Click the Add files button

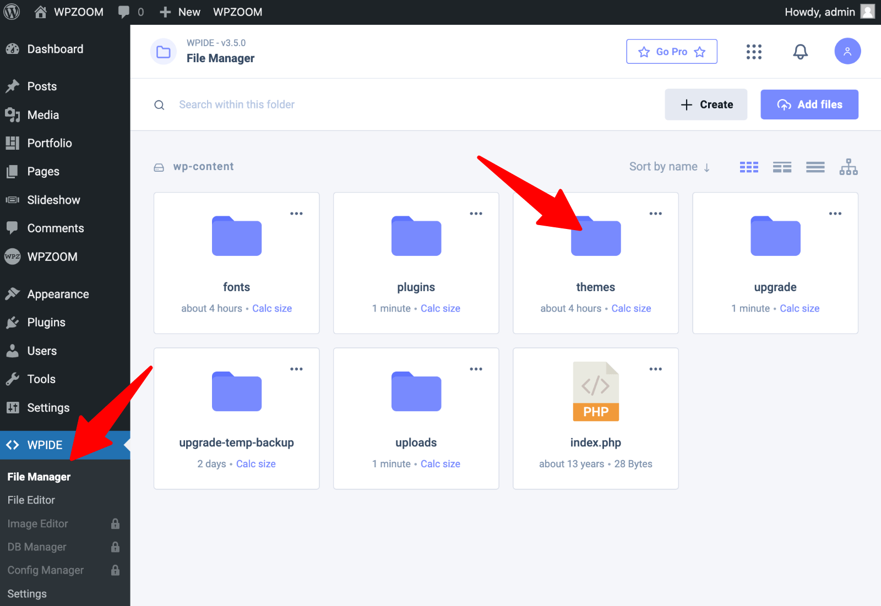809,105
